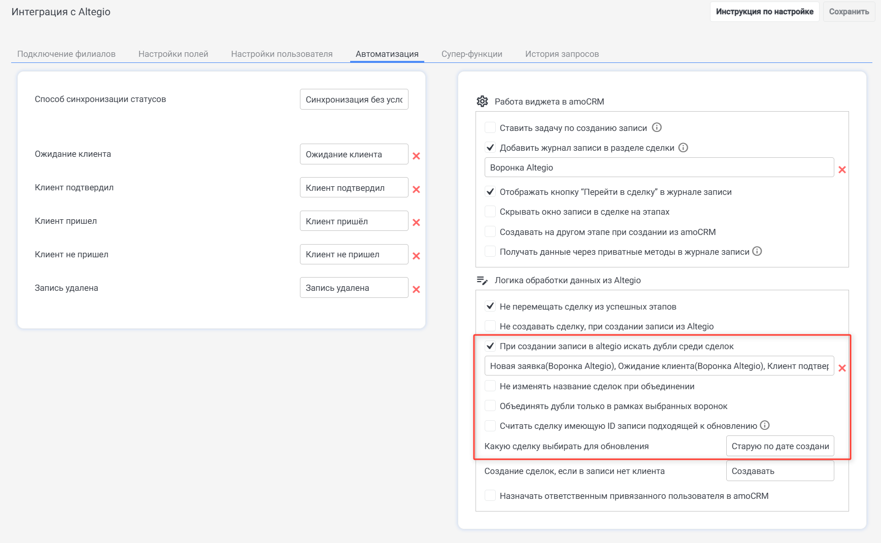Click the edit-list icon beside Логика обработки данных
The image size is (881, 543).
tap(482, 280)
